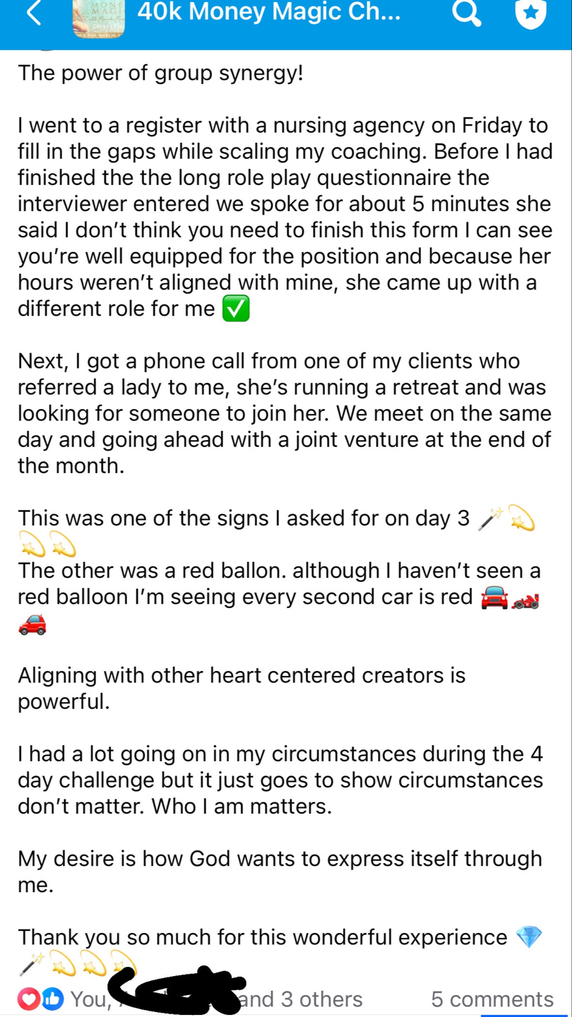This screenshot has height=1017, width=572.
Task: Tap the shield star badge icon
Action: click(x=531, y=14)
